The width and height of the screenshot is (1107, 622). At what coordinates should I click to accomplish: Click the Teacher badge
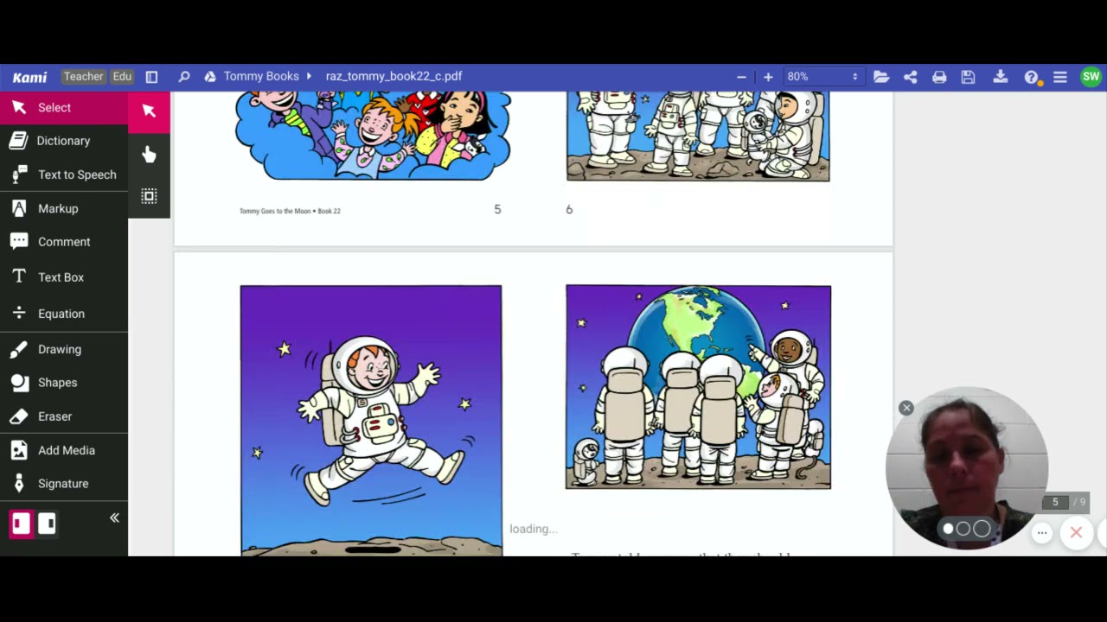coord(83,76)
